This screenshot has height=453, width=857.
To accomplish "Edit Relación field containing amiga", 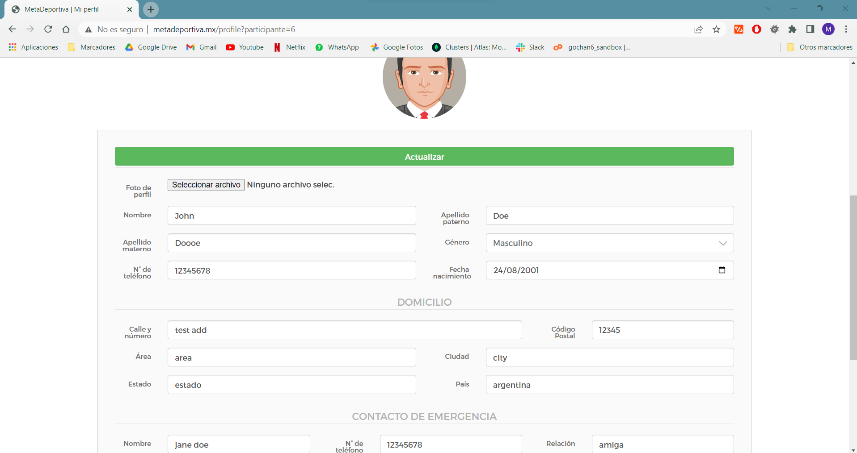I will click(x=663, y=444).
